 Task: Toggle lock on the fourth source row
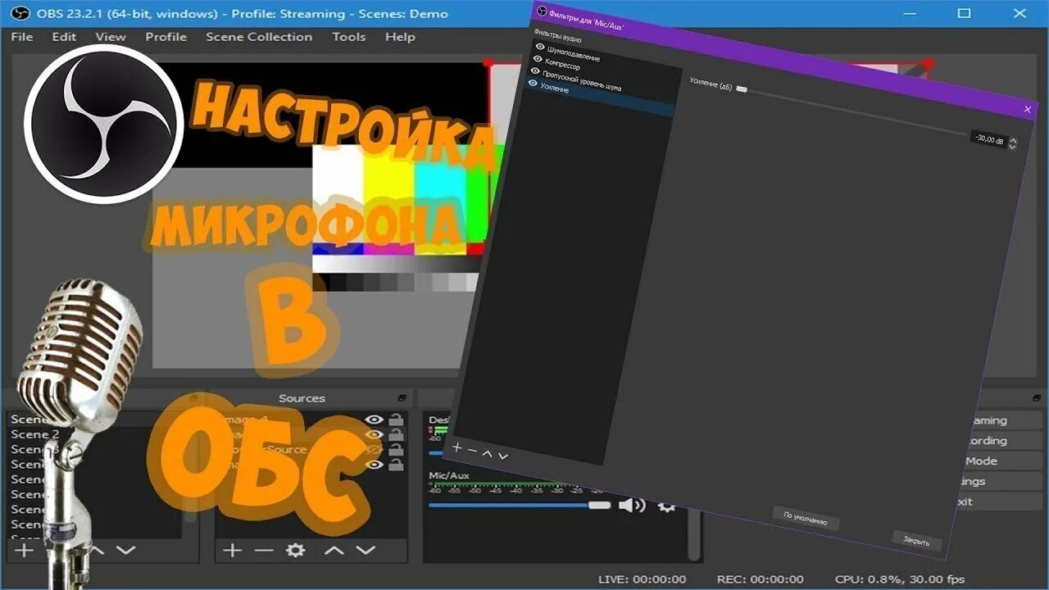pos(396,465)
